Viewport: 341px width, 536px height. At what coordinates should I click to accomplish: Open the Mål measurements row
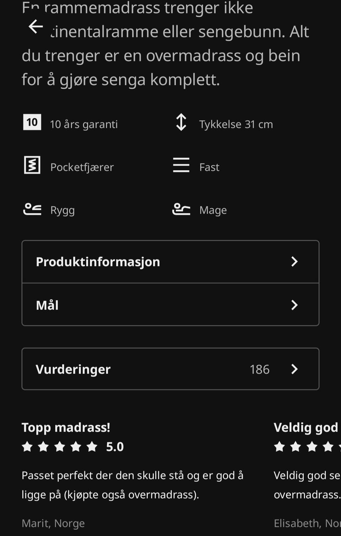[170, 305]
